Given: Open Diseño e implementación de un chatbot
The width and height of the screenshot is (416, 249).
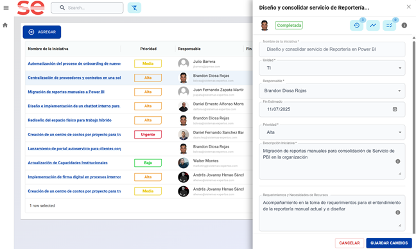Looking at the screenshot, I should pos(74,106).
